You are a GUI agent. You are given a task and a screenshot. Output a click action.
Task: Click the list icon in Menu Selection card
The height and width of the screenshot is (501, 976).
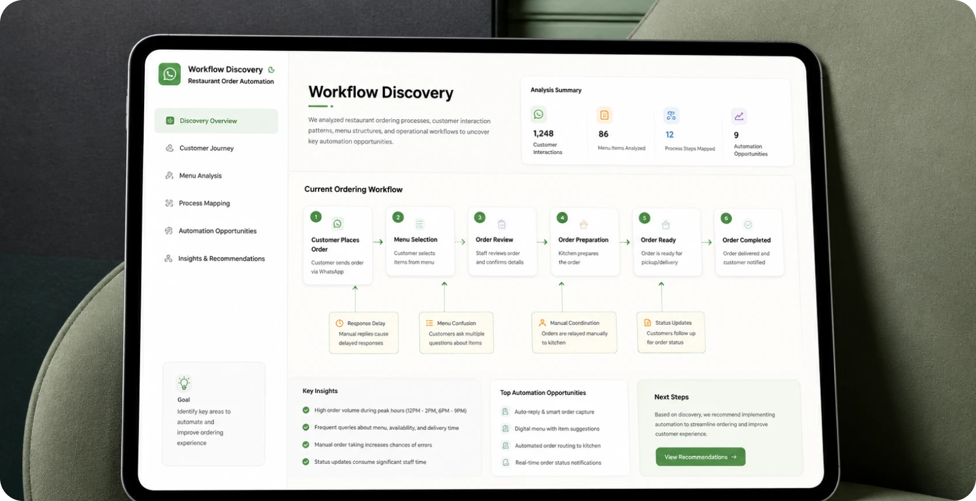(x=420, y=224)
